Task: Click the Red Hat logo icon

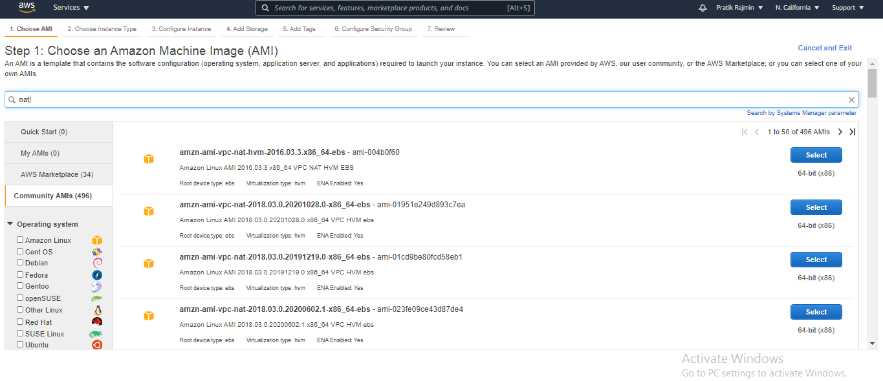Action: 97,322
